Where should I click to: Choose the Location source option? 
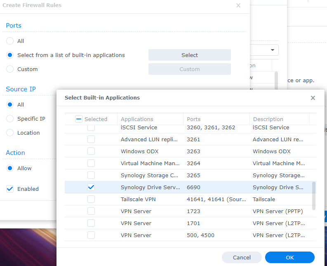tap(10, 133)
